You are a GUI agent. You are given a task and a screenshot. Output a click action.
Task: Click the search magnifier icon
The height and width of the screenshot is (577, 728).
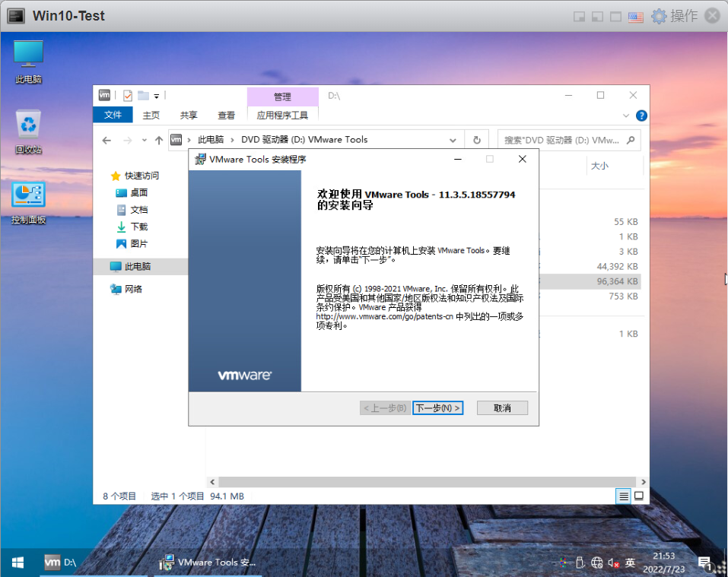pos(631,140)
